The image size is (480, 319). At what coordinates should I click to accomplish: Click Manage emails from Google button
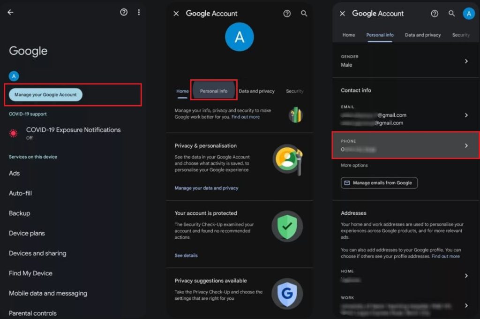click(379, 182)
